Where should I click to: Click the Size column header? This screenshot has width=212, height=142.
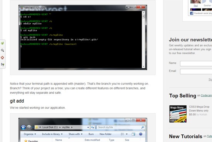pyautogui.click(x=127, y=140)
